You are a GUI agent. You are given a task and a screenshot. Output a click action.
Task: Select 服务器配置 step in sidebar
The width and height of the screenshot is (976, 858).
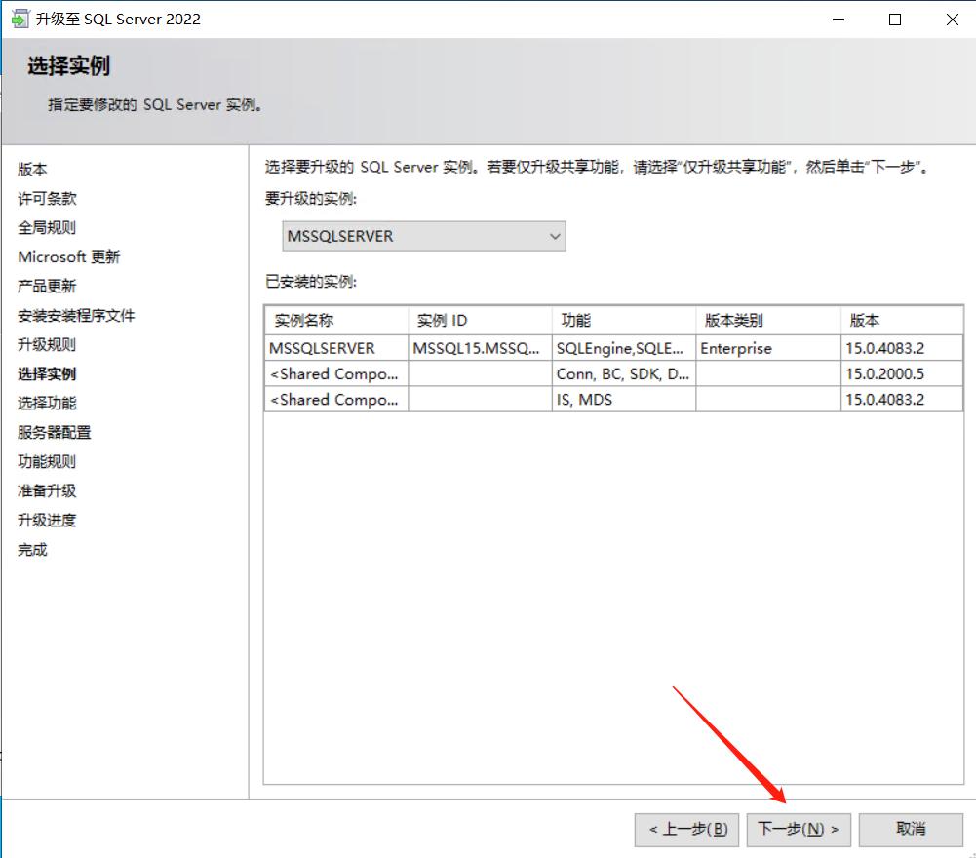tap(55, 433)
